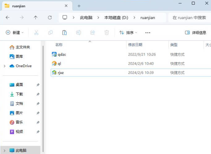The height and width of the screenshot is (154, 211).
Task: Click the Copy icon in toolbar
Action: [50, 32]
